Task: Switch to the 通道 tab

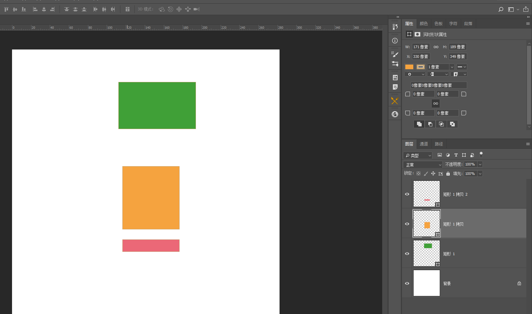Action: pyautogui.click(x=424, y=144)
